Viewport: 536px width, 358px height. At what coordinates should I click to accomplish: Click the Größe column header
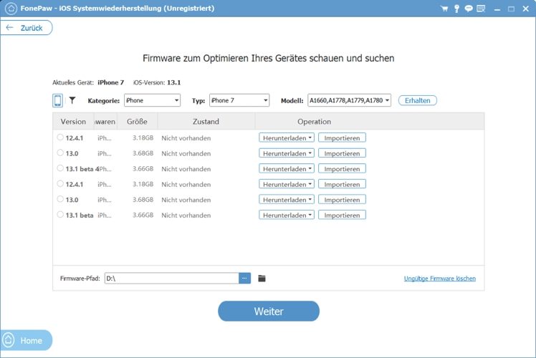coord(137,122)
